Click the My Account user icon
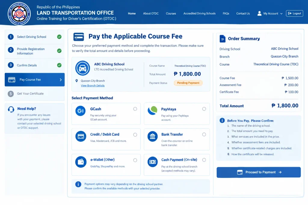 (259, 13)
